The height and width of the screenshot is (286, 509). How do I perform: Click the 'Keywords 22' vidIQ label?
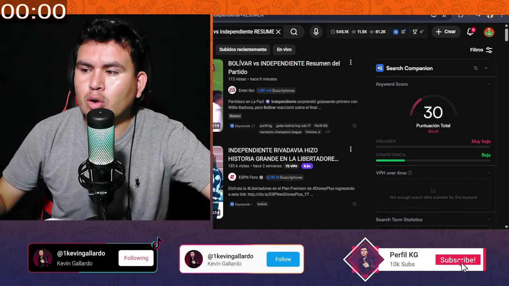[243, 126]
